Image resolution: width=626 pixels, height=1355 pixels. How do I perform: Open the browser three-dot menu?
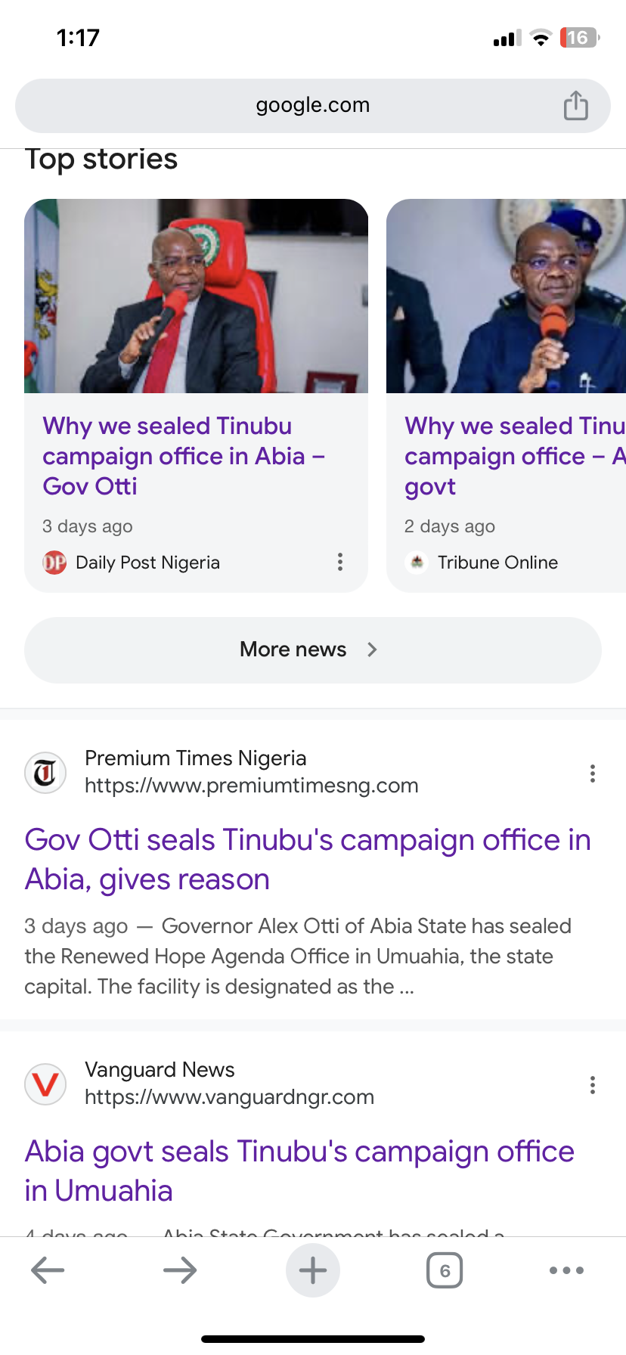coord(566,1270)
